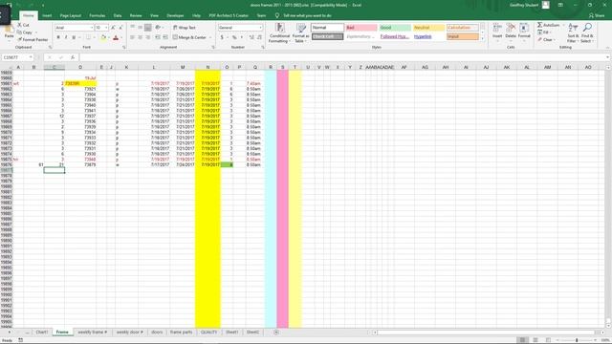Image resolution: width=612 pixels, height=344 pixels.
Task: Click the Orientation text rotation icon
Action: tap(158, 28)
